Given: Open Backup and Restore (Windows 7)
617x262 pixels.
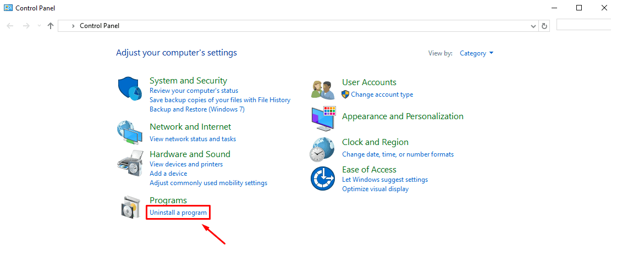Looking at the screenshot, I should [197, 109].
